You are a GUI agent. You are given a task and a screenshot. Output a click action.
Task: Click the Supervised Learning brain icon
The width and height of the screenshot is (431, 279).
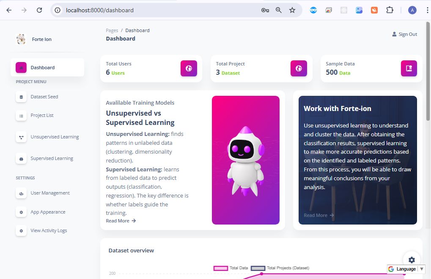coord(21,159)
